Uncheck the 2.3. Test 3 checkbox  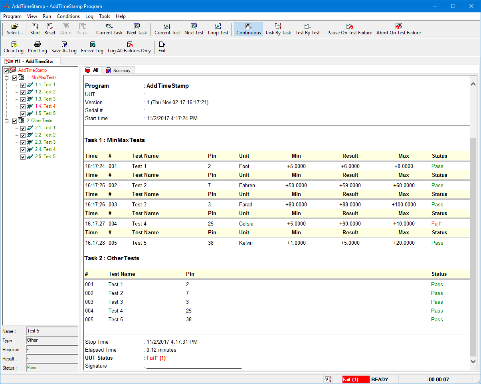(x=23, y=143)
